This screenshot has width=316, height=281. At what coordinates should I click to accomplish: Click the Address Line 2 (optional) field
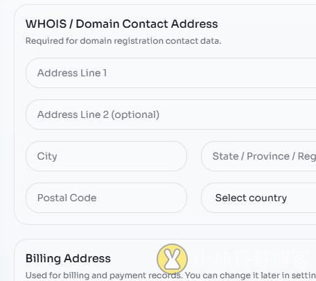171,114
